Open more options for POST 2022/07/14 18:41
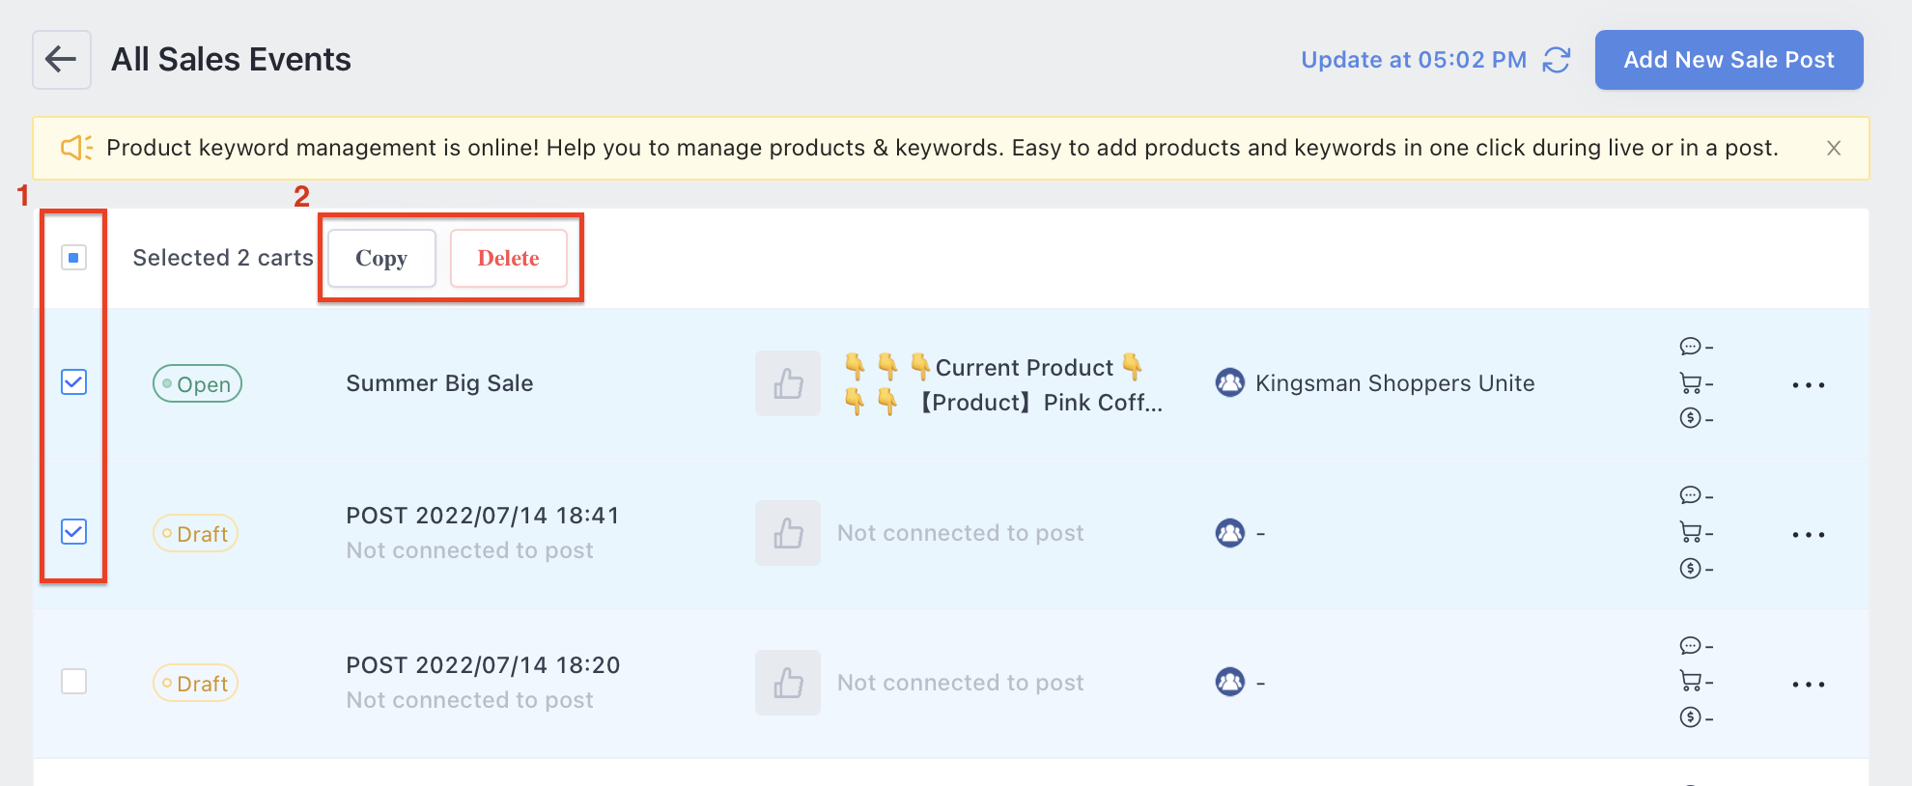 point(1808,535)
